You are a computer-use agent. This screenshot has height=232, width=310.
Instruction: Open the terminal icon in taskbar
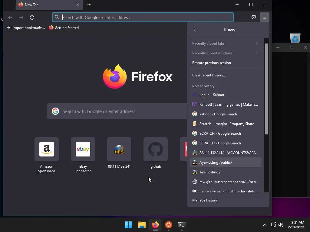pos(182,225)
